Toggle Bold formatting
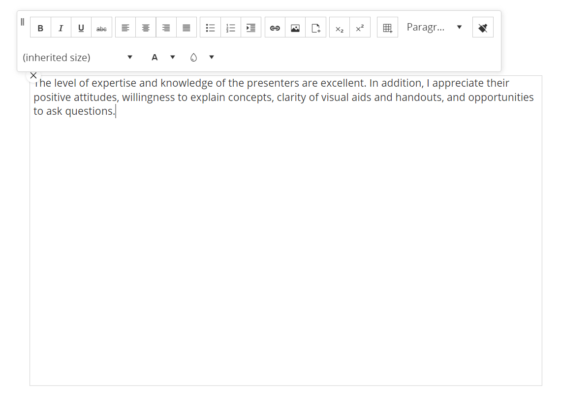561x398 pixels. (x=40, y=28)
